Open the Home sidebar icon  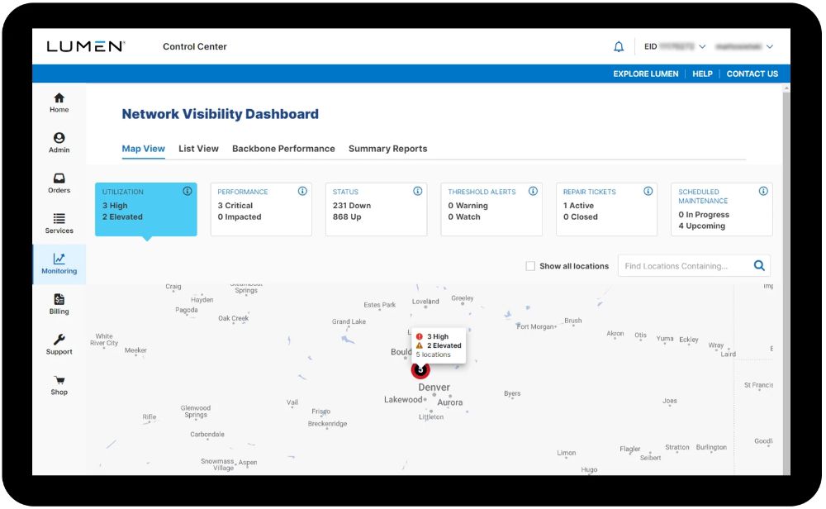(59, 98)
